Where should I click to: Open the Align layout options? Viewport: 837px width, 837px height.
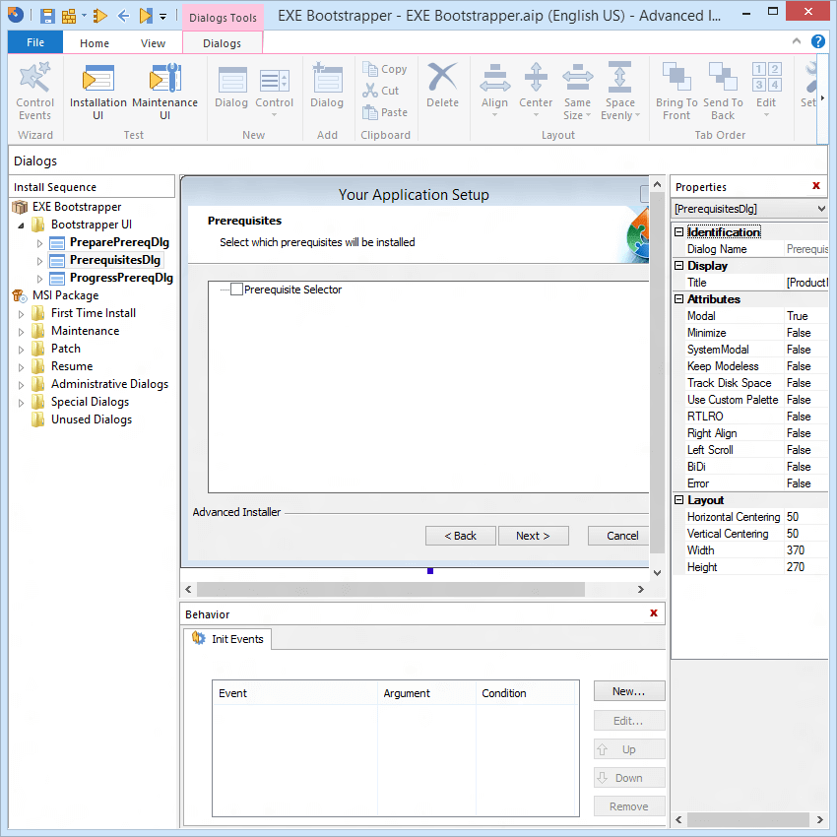495,91
